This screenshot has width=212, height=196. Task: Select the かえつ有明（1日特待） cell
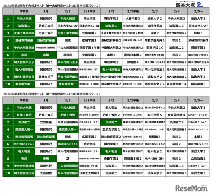89,115
